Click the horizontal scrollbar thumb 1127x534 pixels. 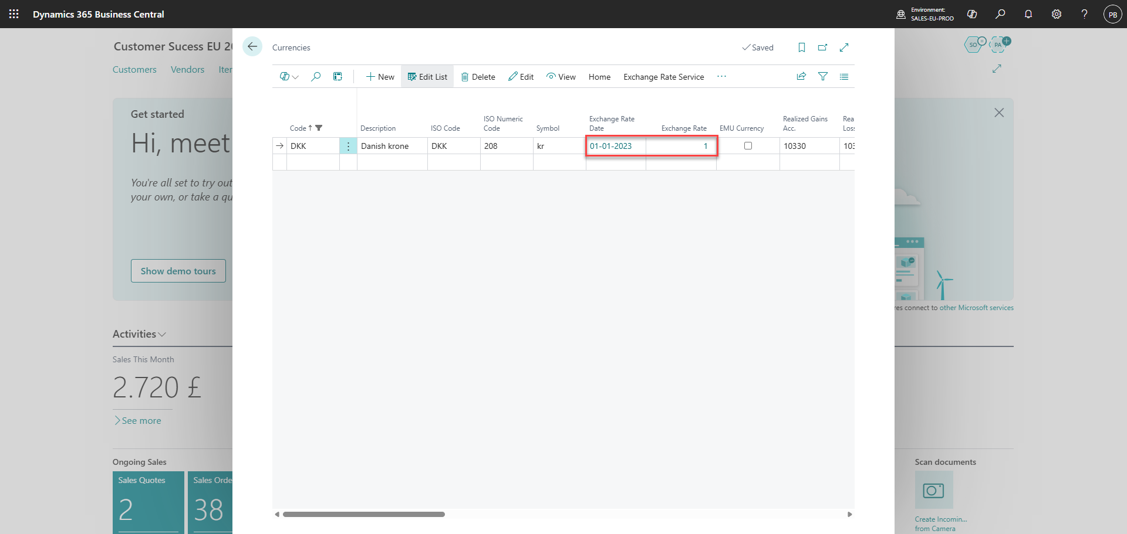[364, 515]
